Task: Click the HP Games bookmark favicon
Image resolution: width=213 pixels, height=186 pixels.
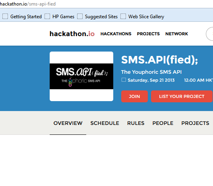Action: click(47, 16)
